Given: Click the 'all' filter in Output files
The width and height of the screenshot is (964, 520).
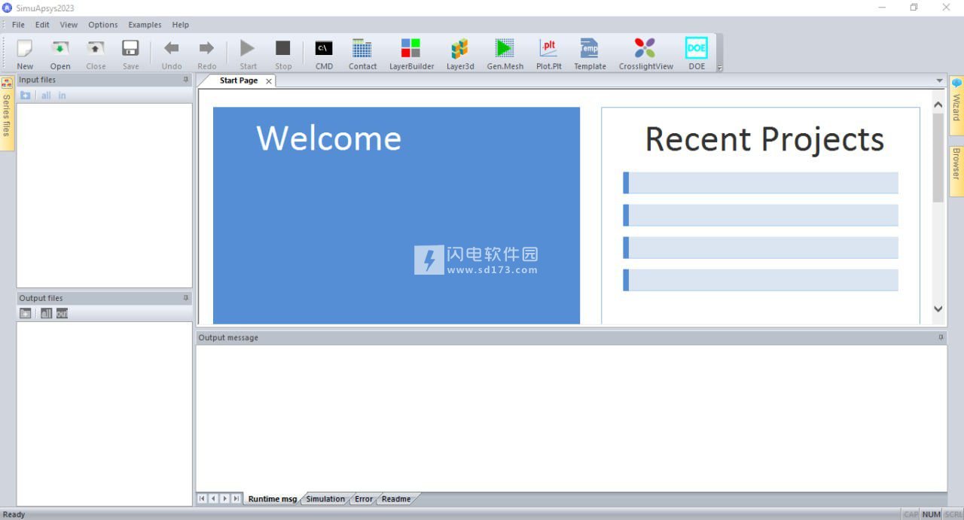Looking at the screenshot, I should 46,313.
